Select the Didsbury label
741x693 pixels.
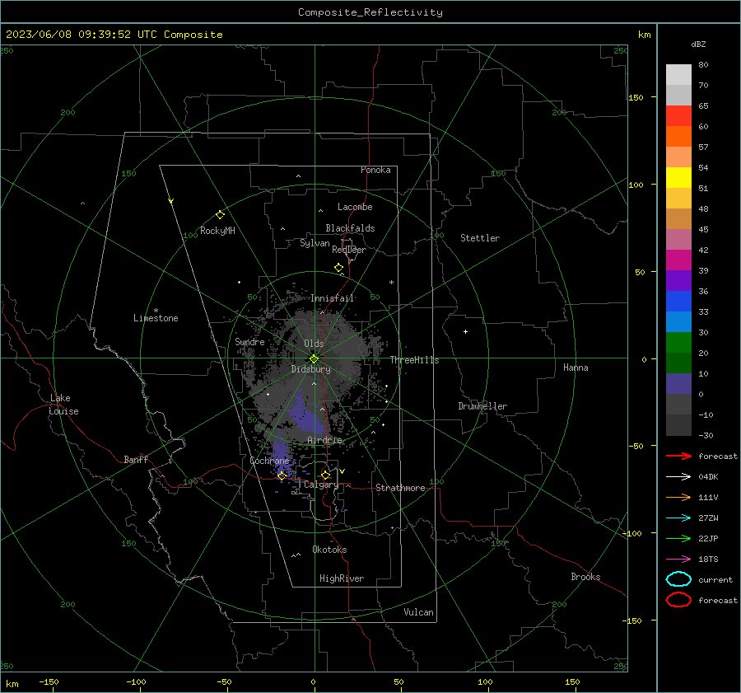pos(310,369)
